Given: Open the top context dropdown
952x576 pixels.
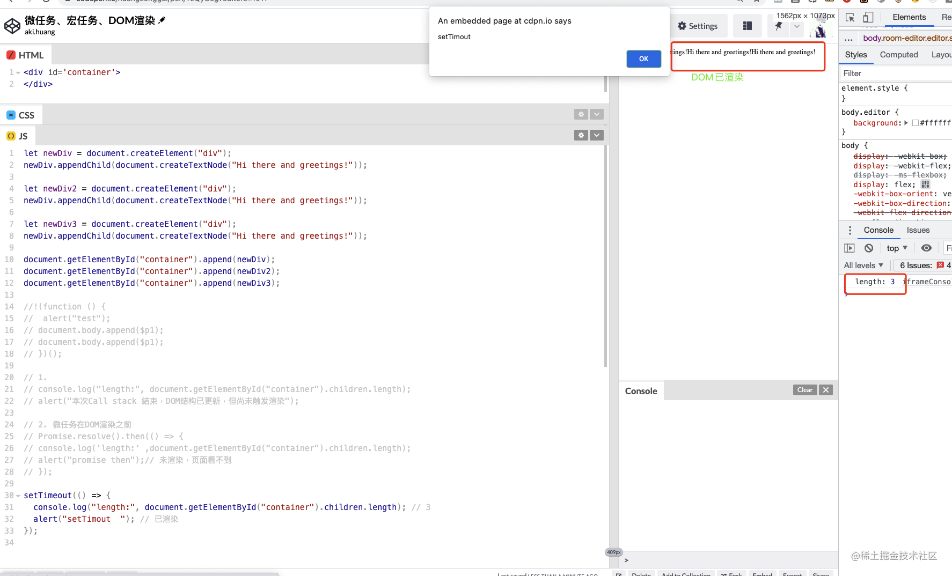Looking at the screenshot, I should pos(897,248).
